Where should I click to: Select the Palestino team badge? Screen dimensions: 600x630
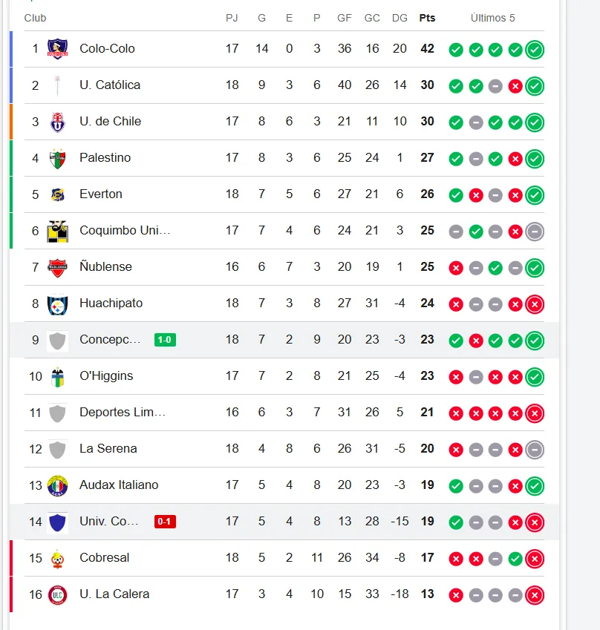point(57,158)
